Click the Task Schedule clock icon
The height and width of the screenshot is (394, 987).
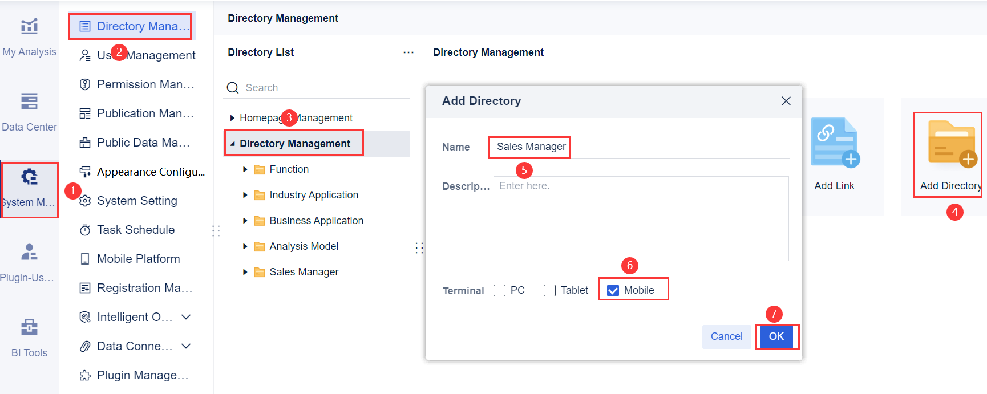click(85, 230)
